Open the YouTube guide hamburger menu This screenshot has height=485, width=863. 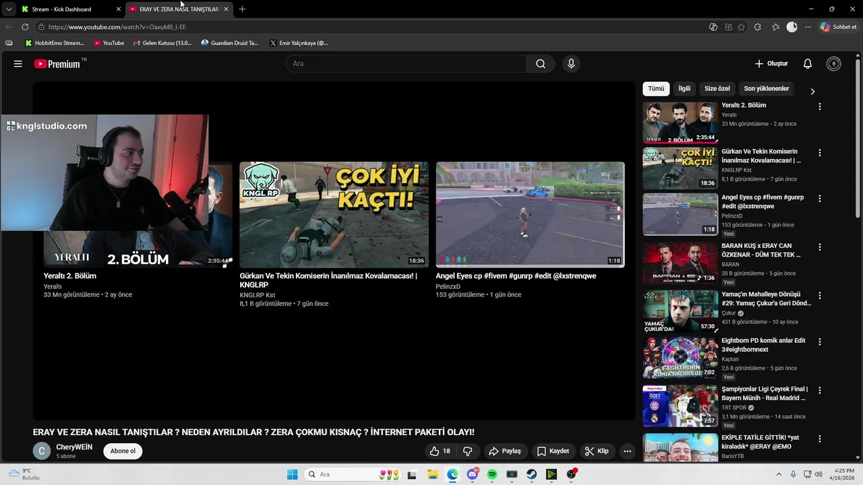(x=18, y=64)
